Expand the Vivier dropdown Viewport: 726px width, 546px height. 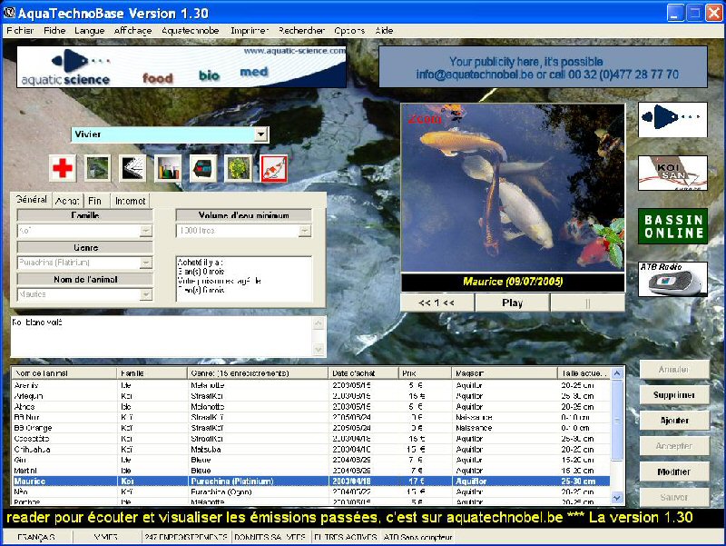point(261,134)
